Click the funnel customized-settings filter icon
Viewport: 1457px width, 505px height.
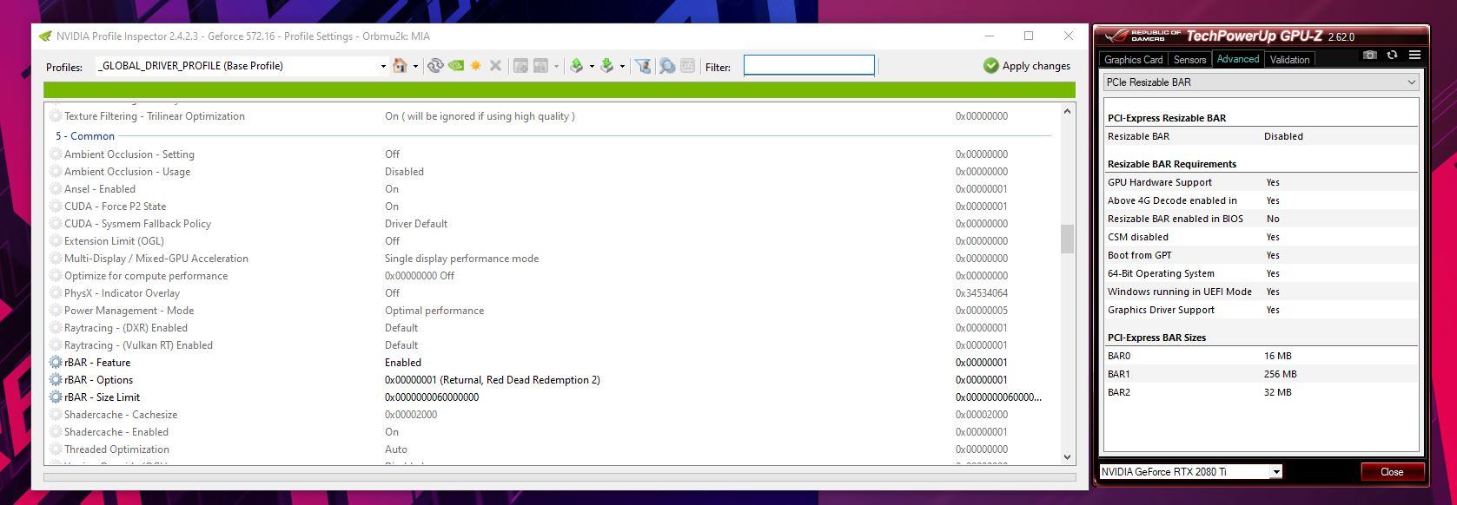tap(643, 66)
